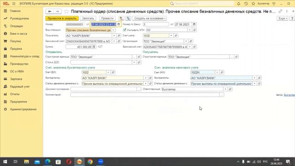The width and height of the screenshot is (295, 166).
Task: Open Google Chrome from the taskbar
Action: coord(90,162)
